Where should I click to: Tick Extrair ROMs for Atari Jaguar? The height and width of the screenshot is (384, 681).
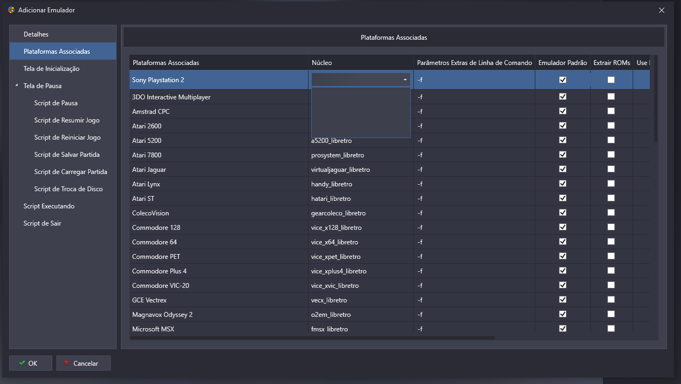click(x=611, y=169)
